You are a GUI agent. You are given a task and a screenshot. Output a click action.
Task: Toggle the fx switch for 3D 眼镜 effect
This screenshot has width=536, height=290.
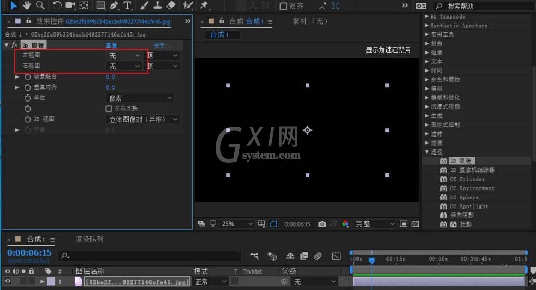click(15, 45)
